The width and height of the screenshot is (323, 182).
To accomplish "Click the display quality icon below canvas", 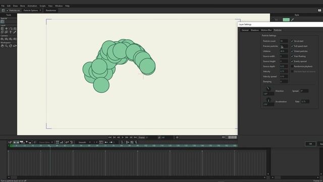I will click(x=223, y=138).
